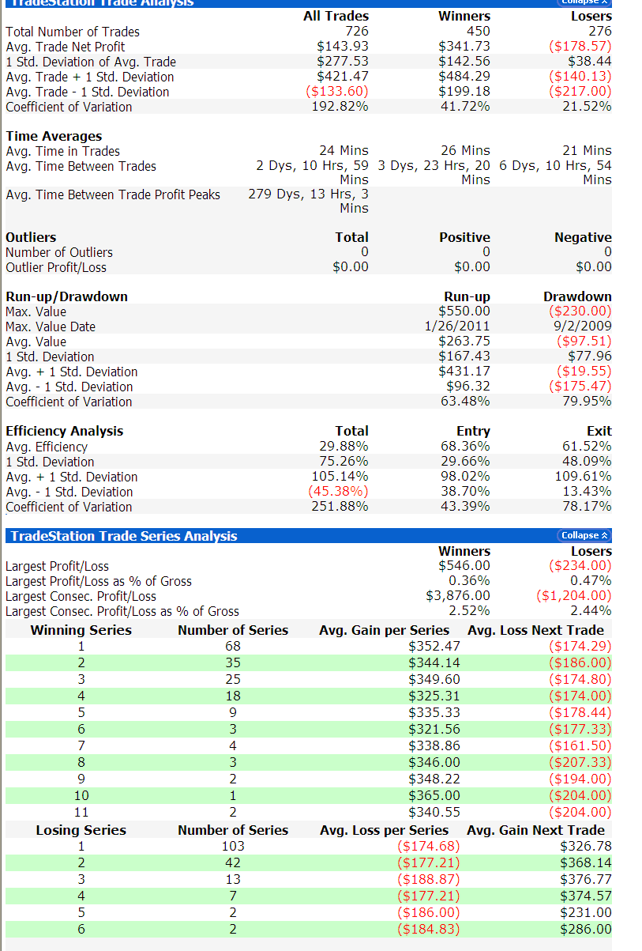Select the largest loss value ($234.00)
Image resolution: width=642 pixels, height=951 pixels.
pos(580,566)
